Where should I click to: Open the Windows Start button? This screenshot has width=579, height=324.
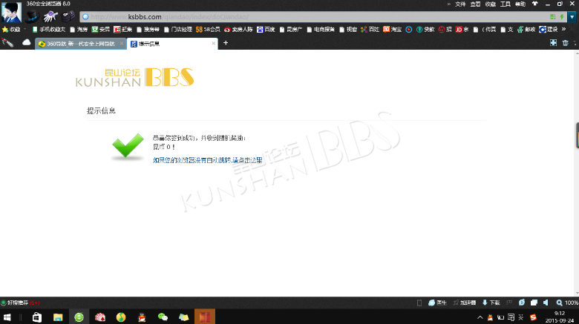click(7, 317)
